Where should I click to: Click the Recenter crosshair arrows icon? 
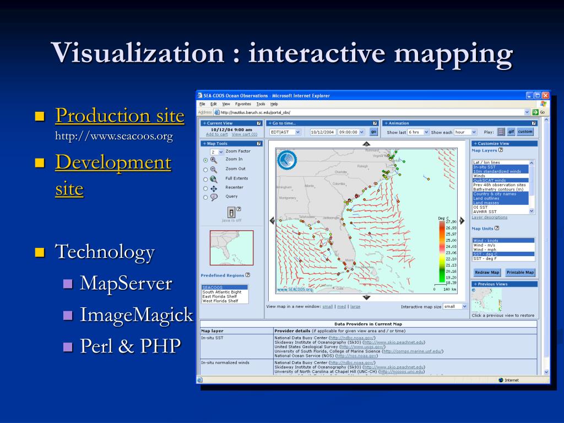coord(214,188)
